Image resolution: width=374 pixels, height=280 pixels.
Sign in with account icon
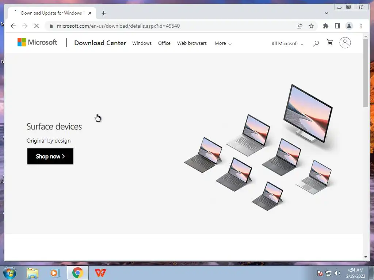pyautogui.click(x=345, y=43)
